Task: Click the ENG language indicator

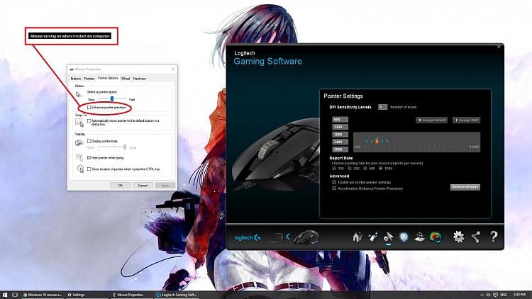Action: pos(504,295)
